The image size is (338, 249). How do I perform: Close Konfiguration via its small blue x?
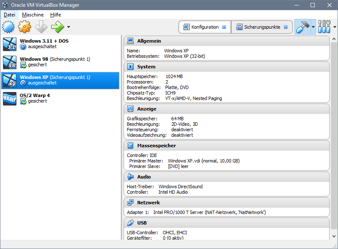coord(224,27)
